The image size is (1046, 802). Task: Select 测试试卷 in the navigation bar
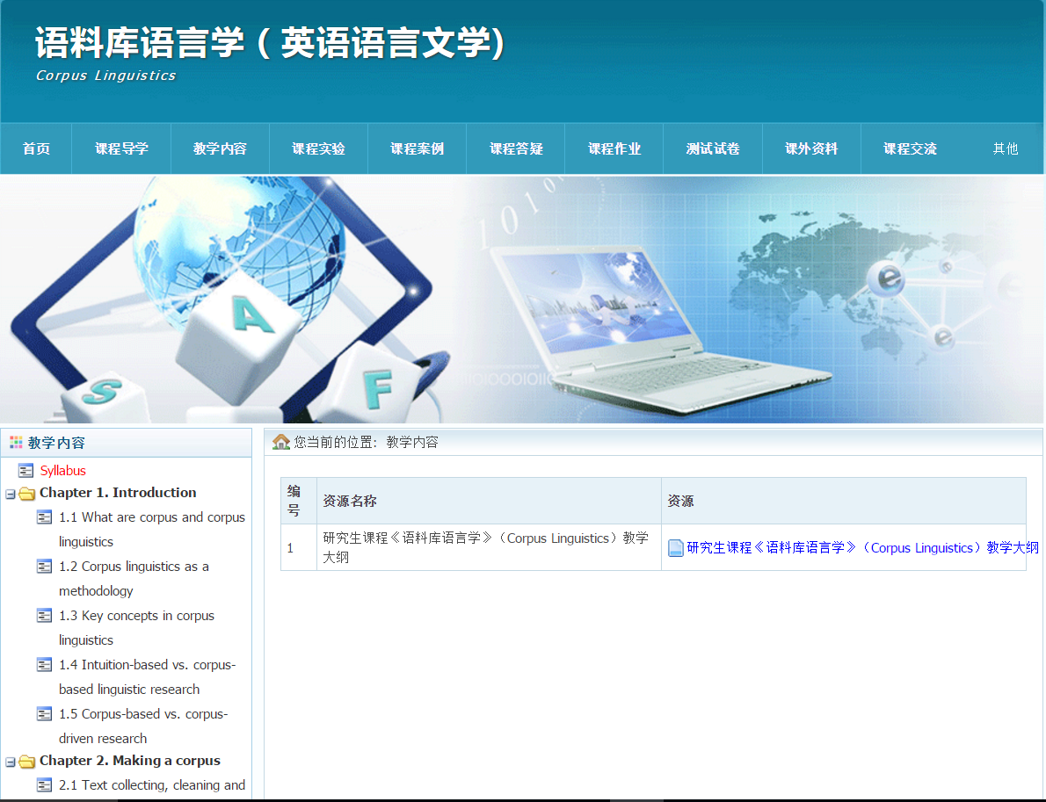pyautogui.click(x=713, y=148)
